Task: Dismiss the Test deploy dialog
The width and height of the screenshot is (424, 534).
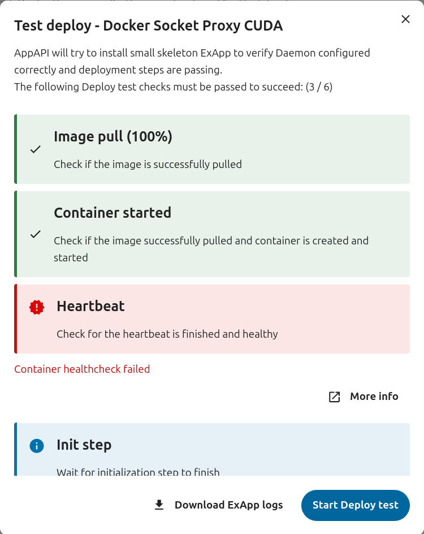Action: (405, 19)
